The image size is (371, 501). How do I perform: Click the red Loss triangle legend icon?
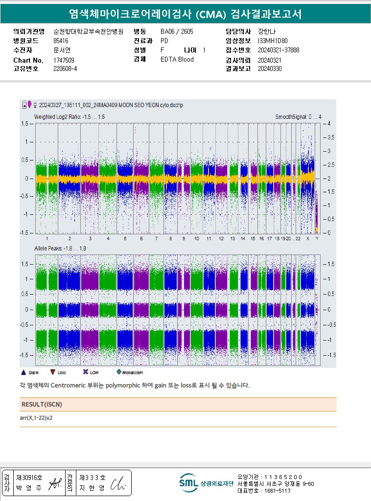pyautogui.click(x=53, y=372)
